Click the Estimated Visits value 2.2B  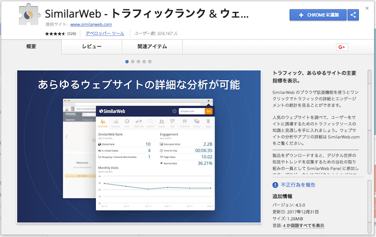(208, 144)
